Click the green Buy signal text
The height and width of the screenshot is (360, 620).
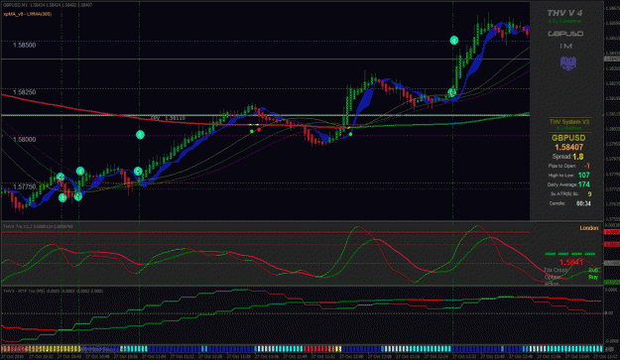pyautogui.click(x=592, y=277)
